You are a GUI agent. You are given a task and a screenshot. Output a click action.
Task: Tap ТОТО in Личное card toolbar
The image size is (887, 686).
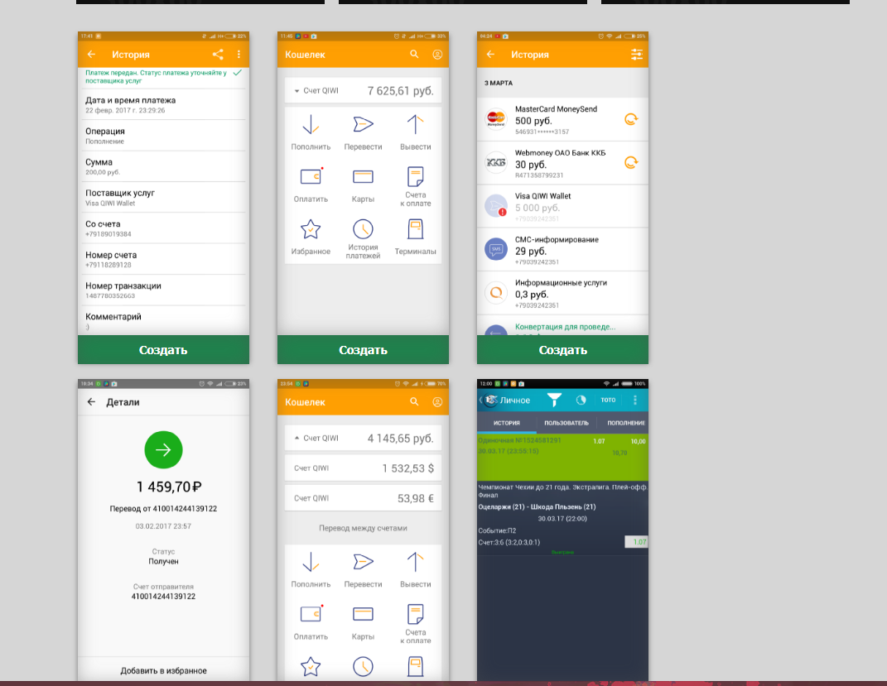coord(608,400)
